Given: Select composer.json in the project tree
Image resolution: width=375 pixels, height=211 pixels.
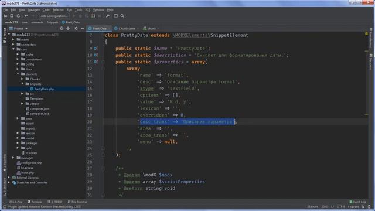Looking at the screenshot, I should coord(39,108).
